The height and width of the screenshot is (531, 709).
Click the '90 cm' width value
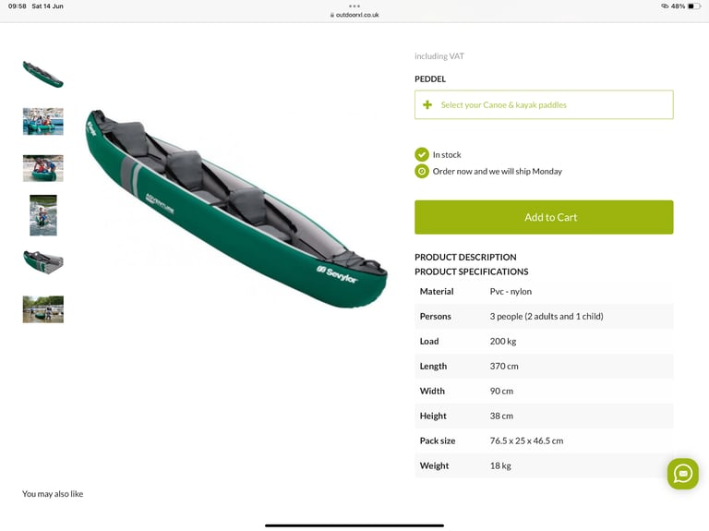[501, 391]
